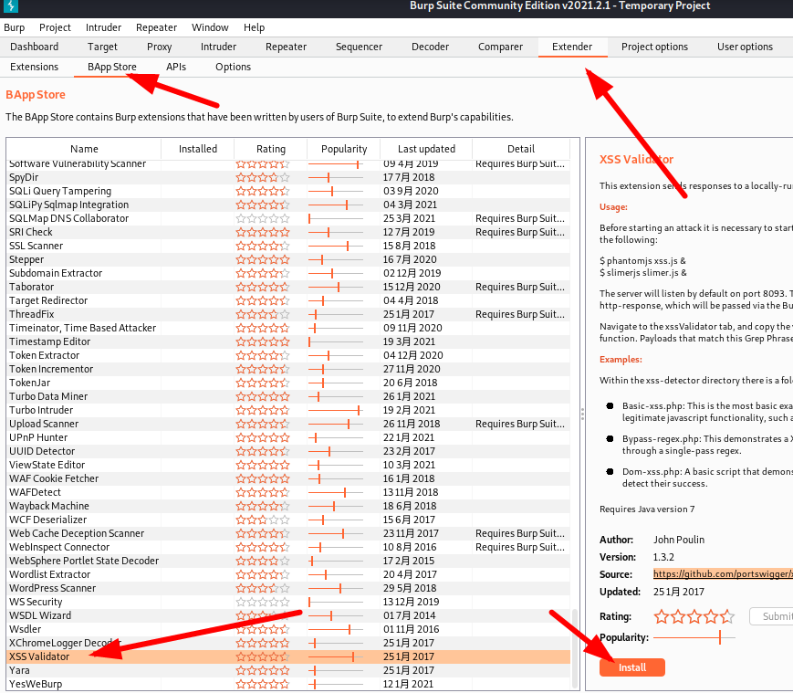Open the User options tab
This screenshot has width=793, height=693.
point(745,47)
